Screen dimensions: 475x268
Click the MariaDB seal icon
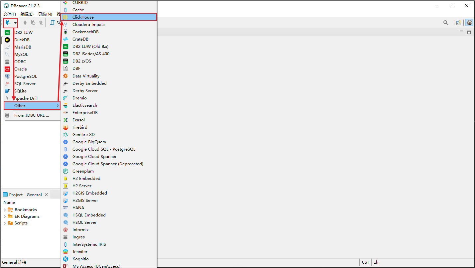tap(7, 47)
